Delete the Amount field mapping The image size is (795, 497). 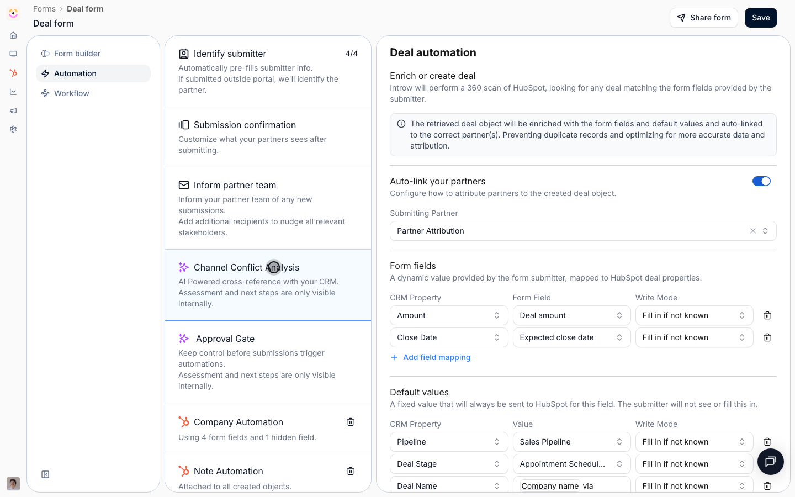point(767,315)
